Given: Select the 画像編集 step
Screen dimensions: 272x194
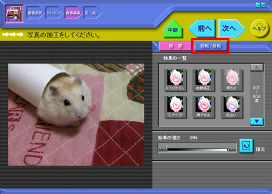Looking at the screenshot, I should (73, 13).
